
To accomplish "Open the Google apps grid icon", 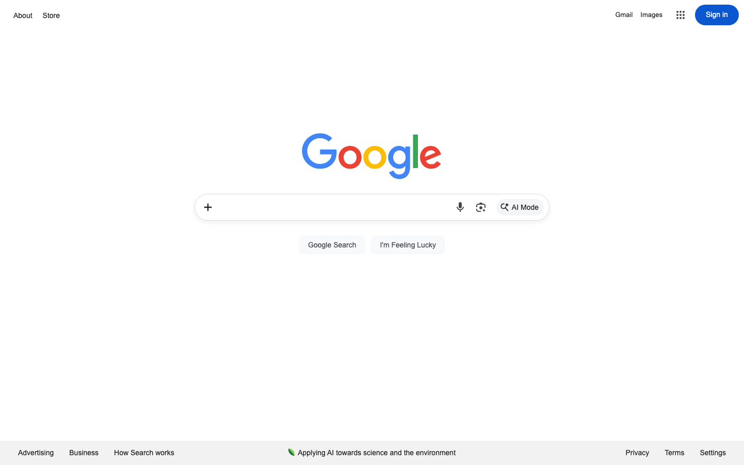I will [680, 15].
